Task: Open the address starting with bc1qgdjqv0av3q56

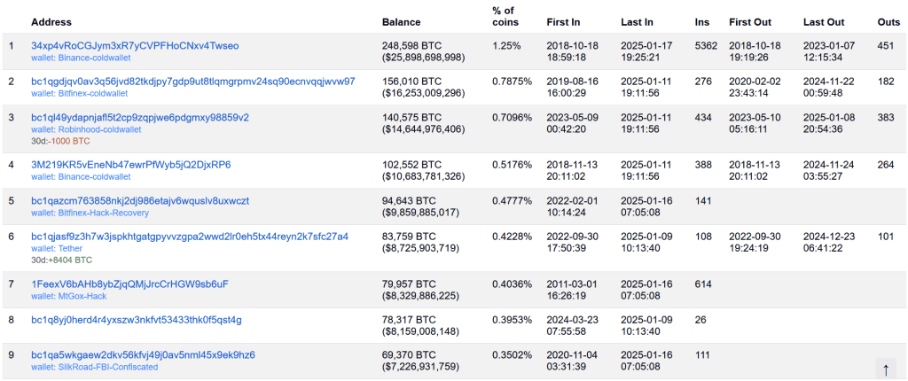Action: (x=192, y=82)
